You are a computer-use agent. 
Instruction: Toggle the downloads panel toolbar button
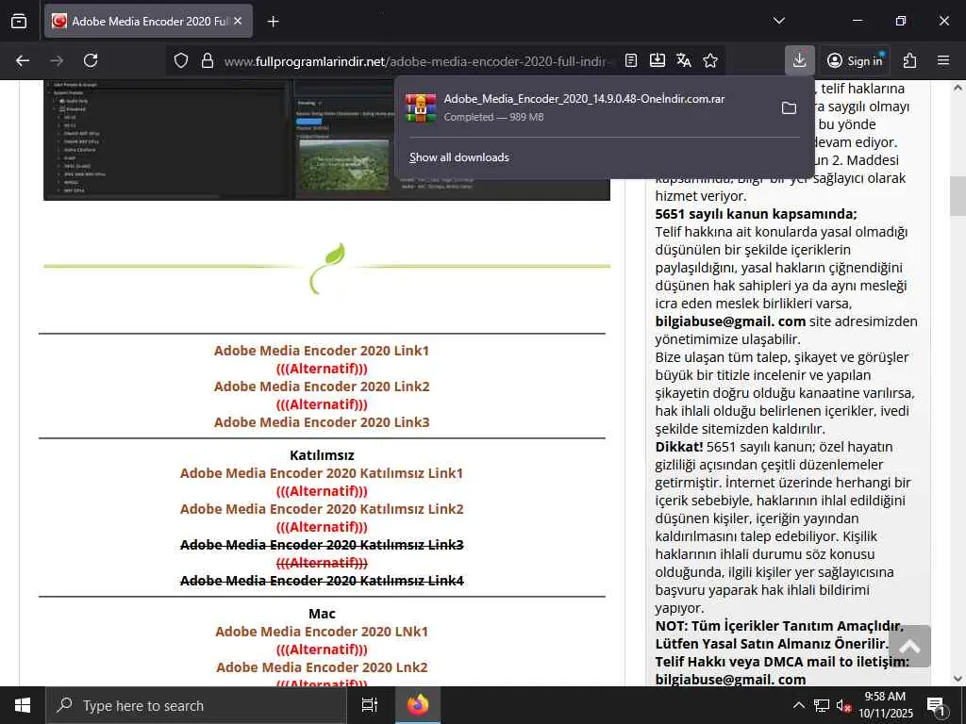tap(800, 60)
